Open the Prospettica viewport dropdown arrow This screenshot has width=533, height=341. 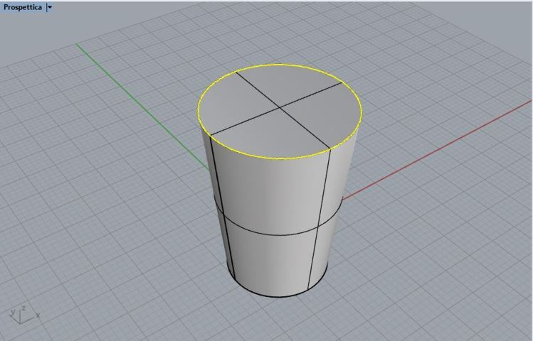pos(50,7)
